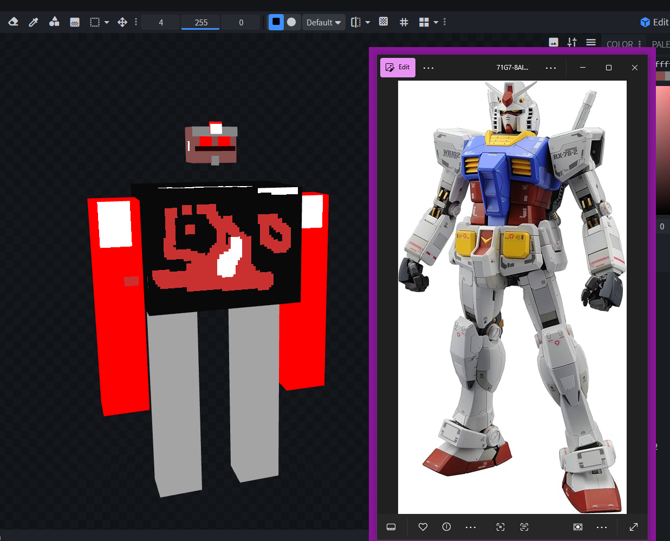
Task: Open the sliders tune icon
Action: [572, 42]
